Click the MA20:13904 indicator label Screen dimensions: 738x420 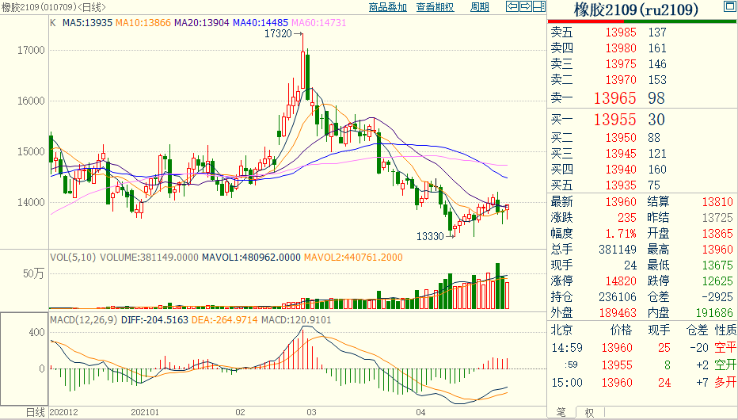[202, 23]
